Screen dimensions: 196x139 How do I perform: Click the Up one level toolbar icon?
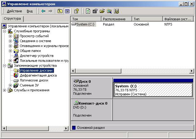60,11
